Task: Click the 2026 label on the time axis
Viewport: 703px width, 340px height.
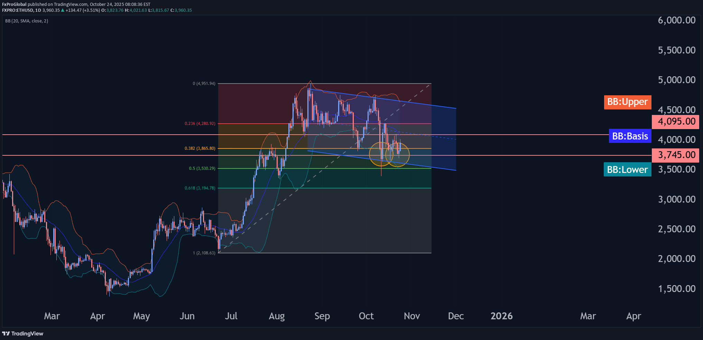Action: [x=501, y=316]
